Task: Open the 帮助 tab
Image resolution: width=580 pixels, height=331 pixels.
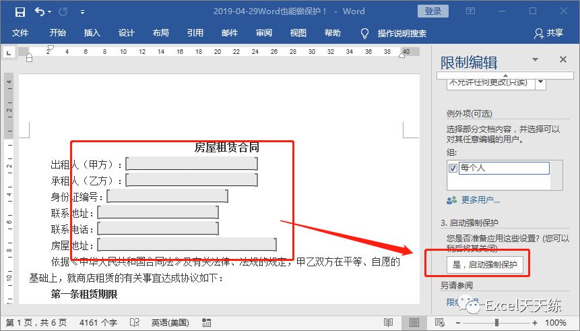Action: click(333, 33)
